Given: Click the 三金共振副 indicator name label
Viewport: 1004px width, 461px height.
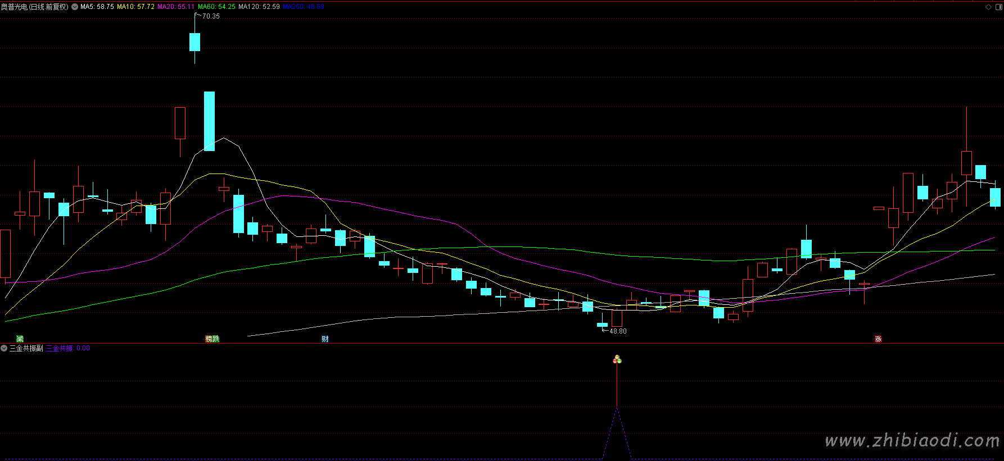Looking at the screenshot, I should pyautogui.click(x=26, y=349).
